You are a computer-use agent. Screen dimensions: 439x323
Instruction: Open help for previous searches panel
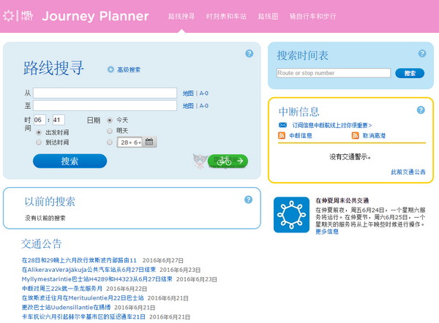(x=248, y=199)
